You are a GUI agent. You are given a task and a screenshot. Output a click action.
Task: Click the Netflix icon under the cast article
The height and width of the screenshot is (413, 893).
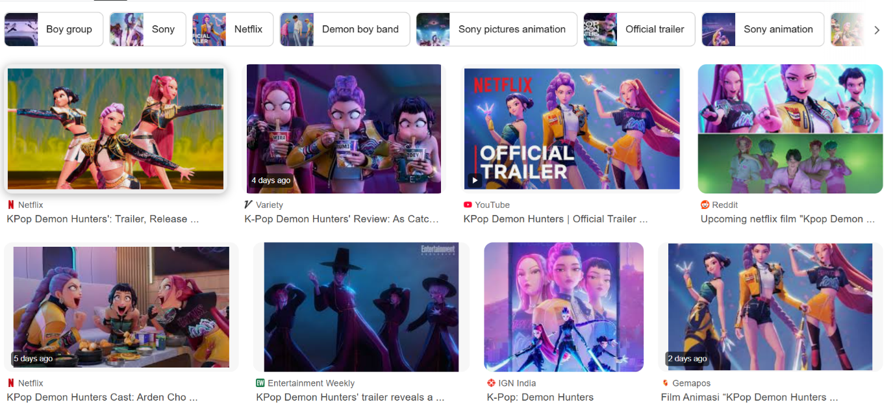tap(9, 382)
